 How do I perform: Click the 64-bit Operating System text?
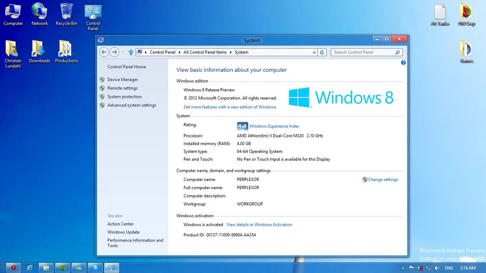pyautogui.click(x=259, y=152)
